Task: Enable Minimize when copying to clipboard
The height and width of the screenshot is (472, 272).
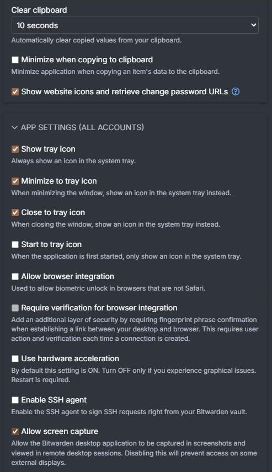Action: click(x=15, y=60)
